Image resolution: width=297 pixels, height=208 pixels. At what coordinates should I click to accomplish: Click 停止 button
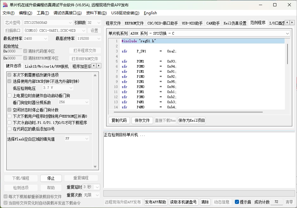click(x=51, y=178)
